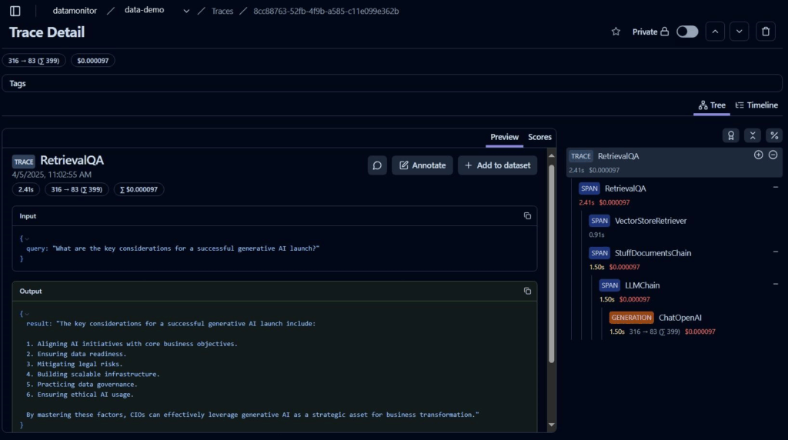Click the top $0.000097 cost badge

(x=93, y=61)
